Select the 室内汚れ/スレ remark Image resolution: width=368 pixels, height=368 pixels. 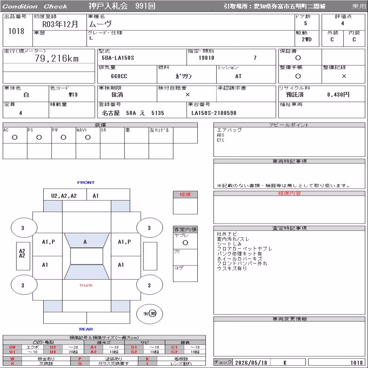click(233, 239)
